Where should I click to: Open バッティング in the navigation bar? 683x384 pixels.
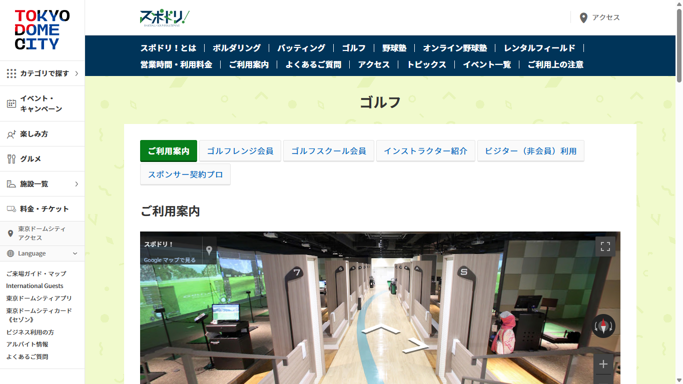click(x=301, y=48)
